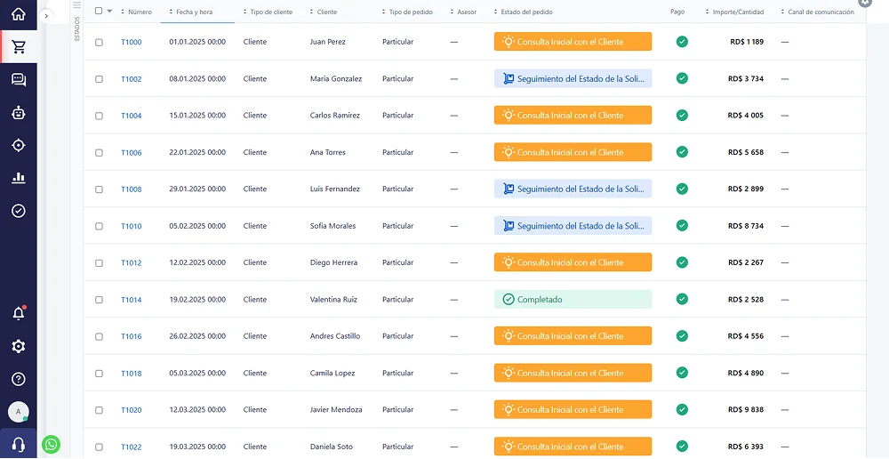Open the bar chart analytics icon

tap(18, 178)
